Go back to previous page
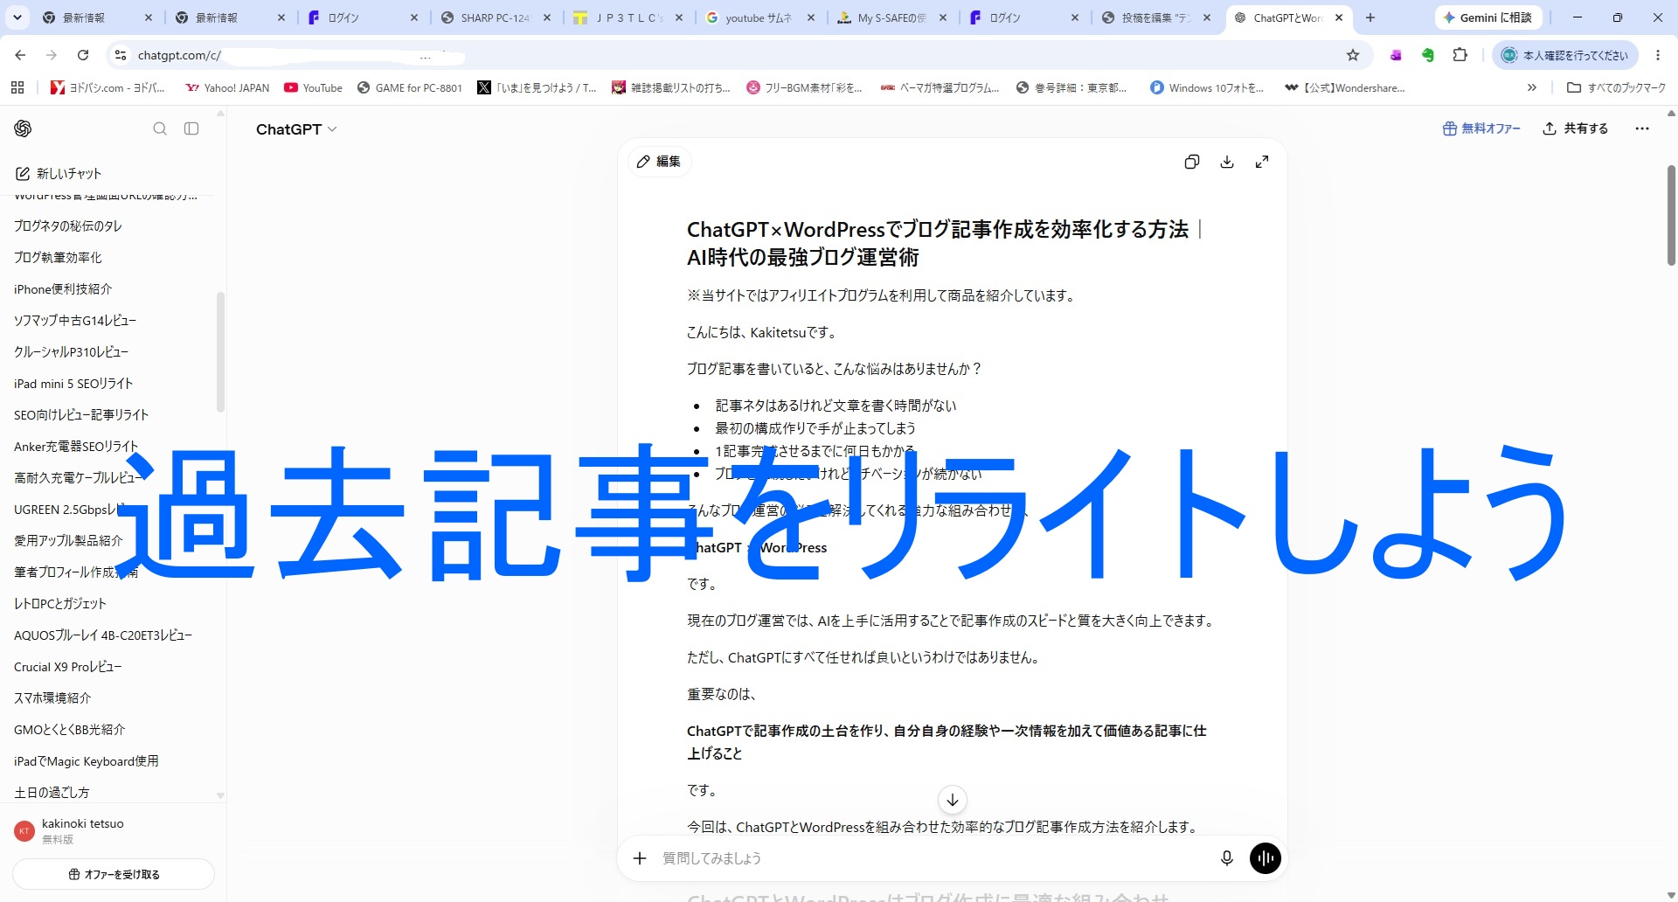Screen dimensions: 1678x902 click(x=20, y=55)
